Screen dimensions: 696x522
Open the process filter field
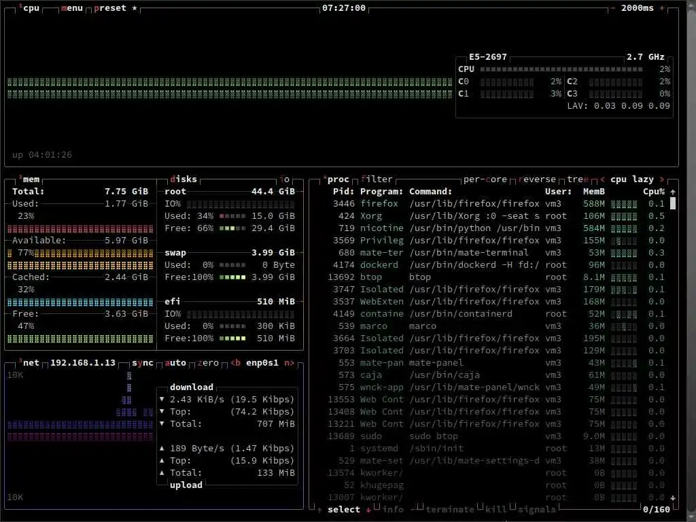(377, 179)
